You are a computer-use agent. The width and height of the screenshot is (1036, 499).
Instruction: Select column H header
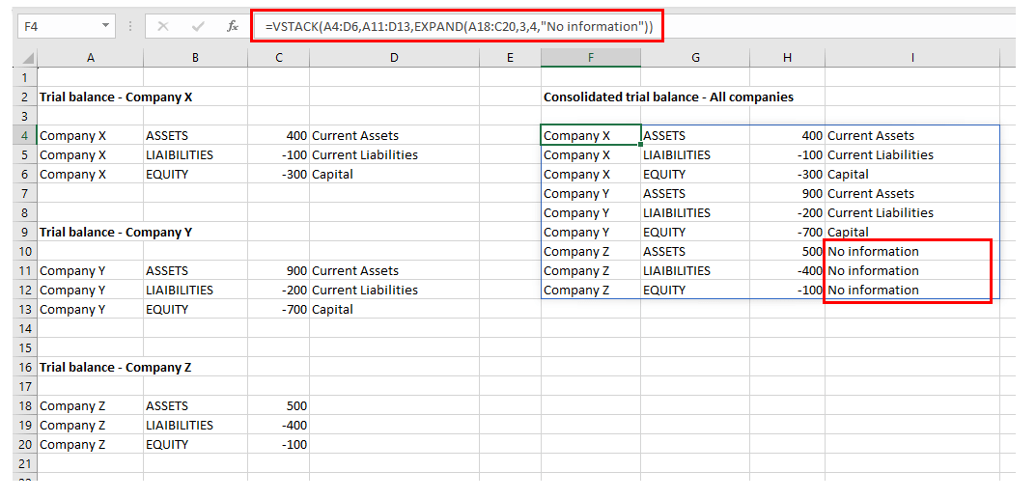[787, 58]
